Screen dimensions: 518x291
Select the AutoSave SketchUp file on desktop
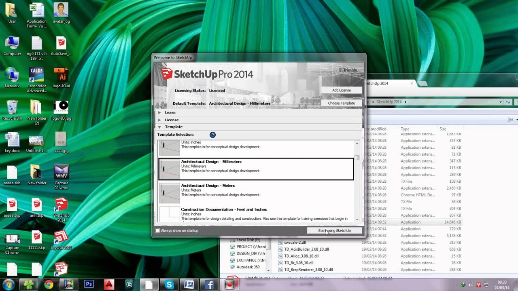[x=61, y=46]
